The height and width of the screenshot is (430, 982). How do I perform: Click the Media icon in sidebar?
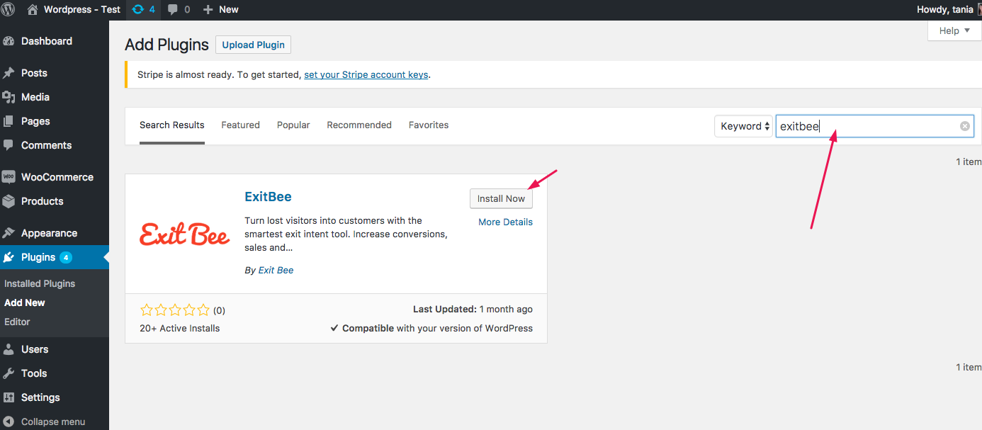pos(9,97)
